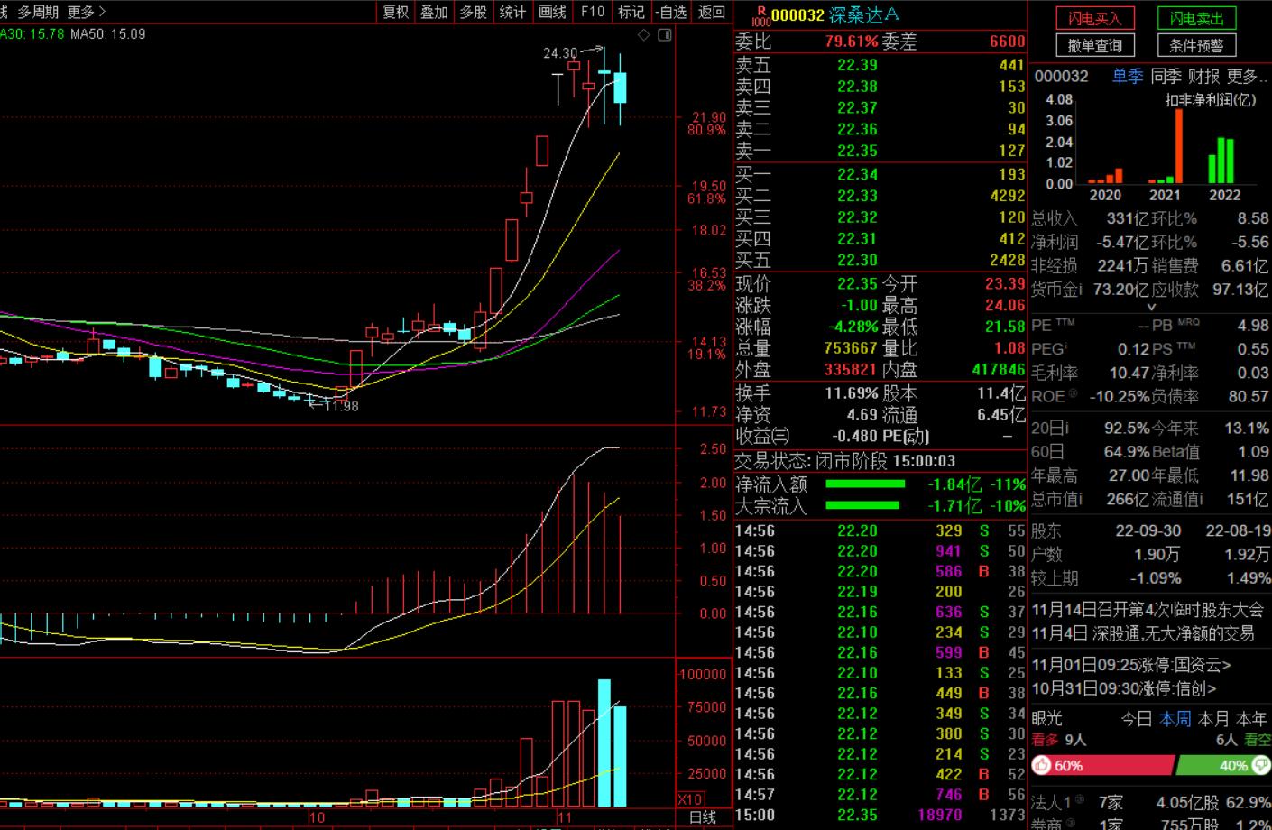Click the thumbs-up bullish vote icon
The height and width of the screenshot is (830, 1272).
click(x=1042, y=765)
